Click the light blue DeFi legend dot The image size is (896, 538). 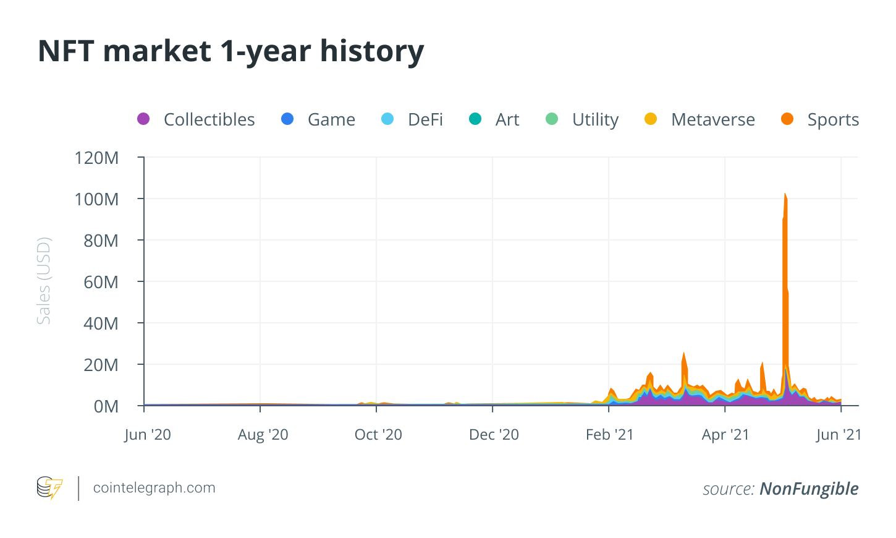[x=387, y=119]
